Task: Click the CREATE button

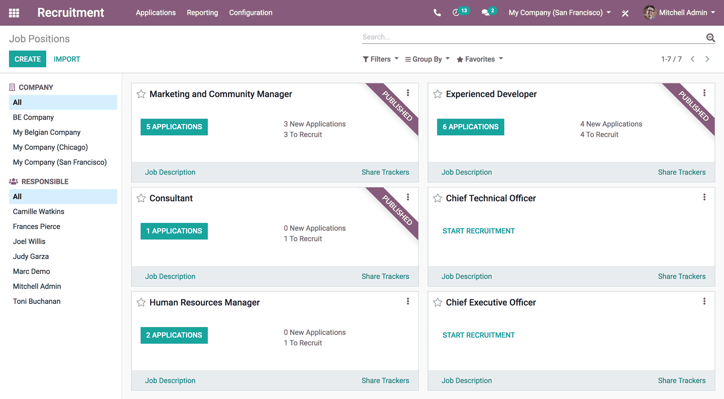Action: [x=27, y=59]
